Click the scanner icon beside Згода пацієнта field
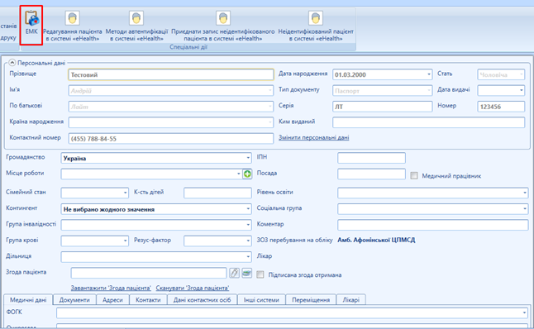 (246, 273)
